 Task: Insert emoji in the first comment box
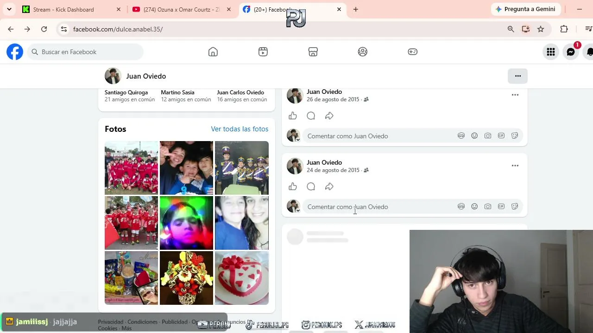[x=474, y=136]
